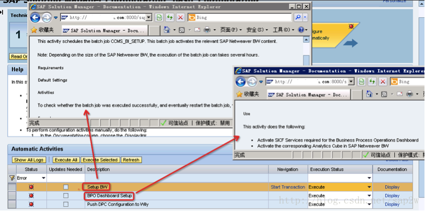The image size is (425, 211).
Task: Stop loading in first IE window
Action: (181, 18)
